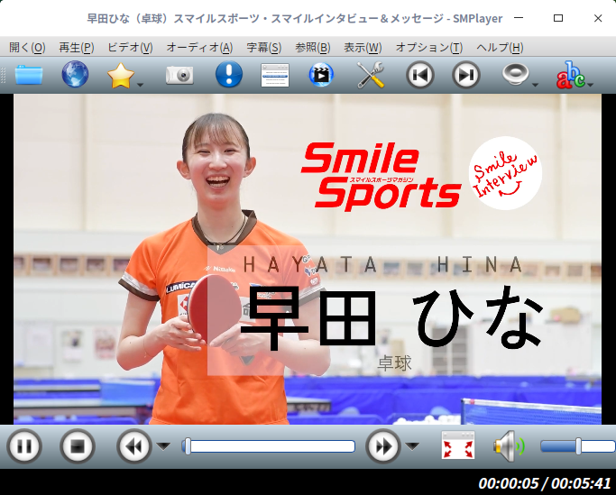Expand the rewind options dropdown arrow
The image size is (616, 495).
click(x=163, y=446)
